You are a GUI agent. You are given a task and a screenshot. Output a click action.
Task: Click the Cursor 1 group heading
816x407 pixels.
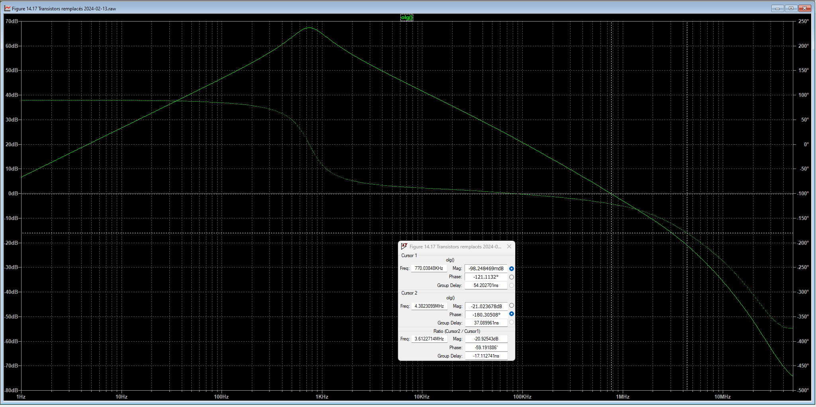[x=409, y=256]
